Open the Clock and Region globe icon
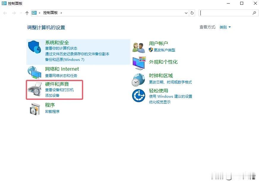 (x=138, y=80)
